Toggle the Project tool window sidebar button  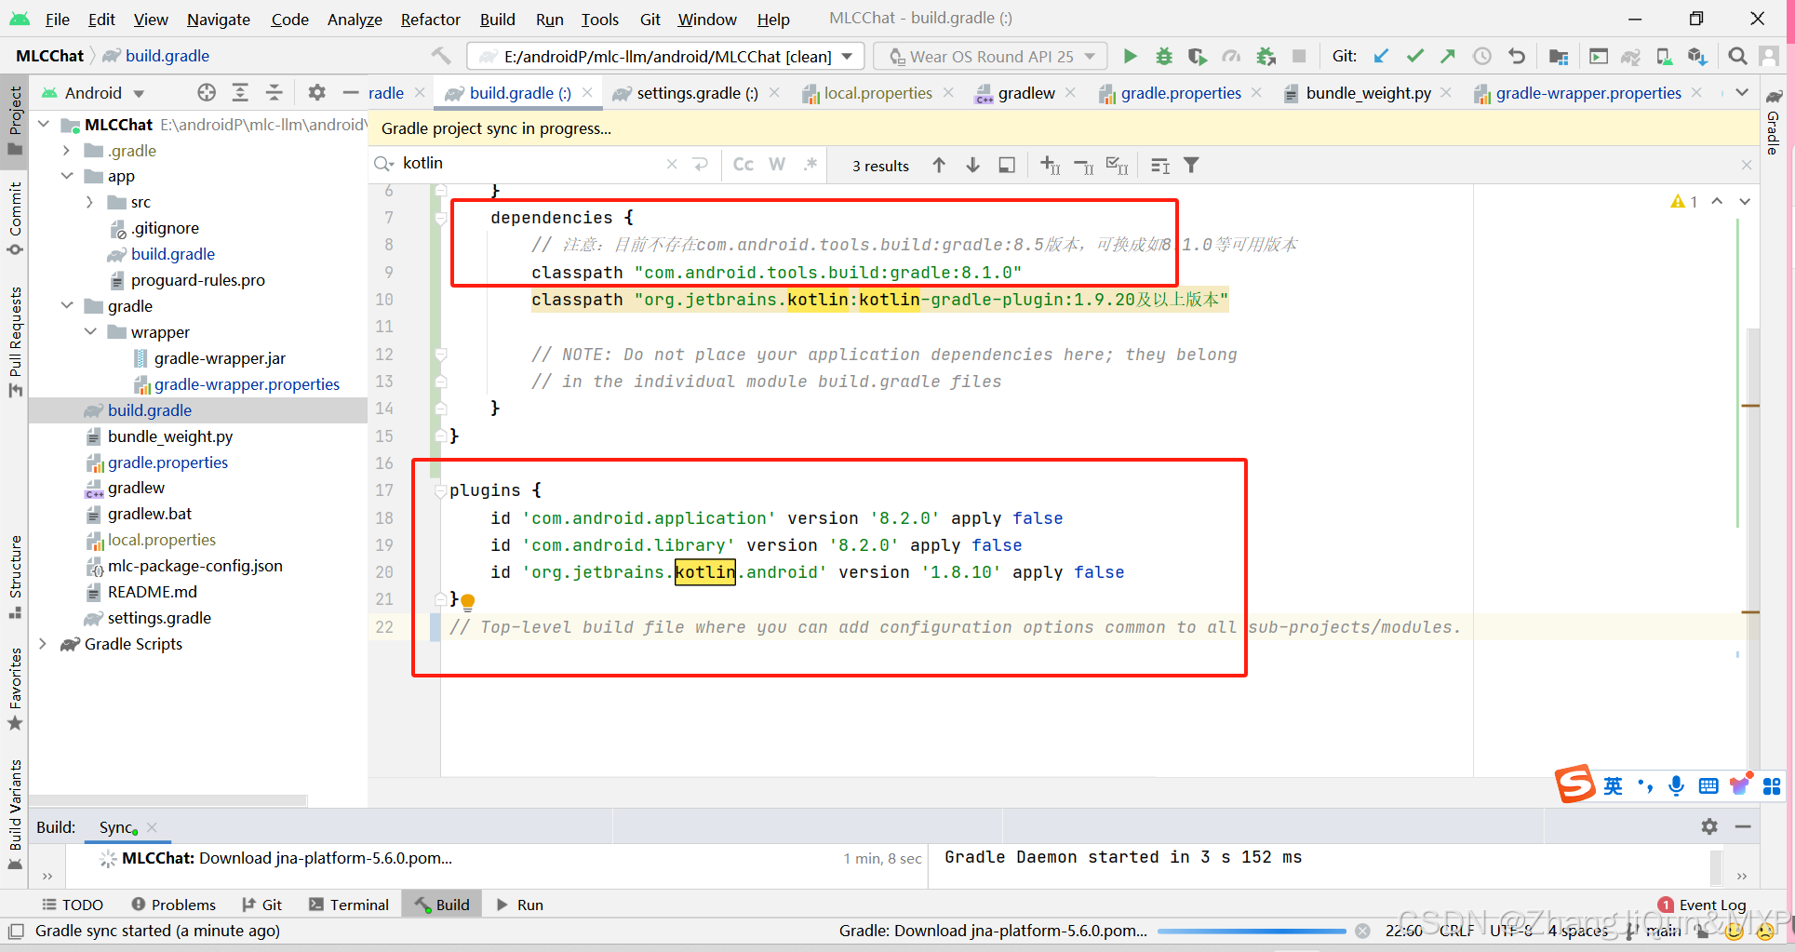(15, 121)
